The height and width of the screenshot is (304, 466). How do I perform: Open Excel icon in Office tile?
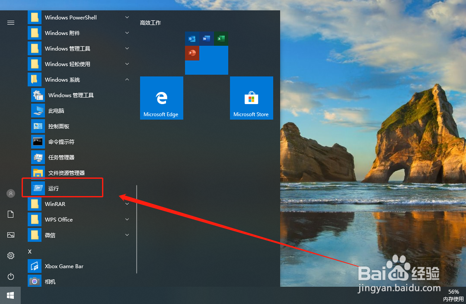[221, 38]
